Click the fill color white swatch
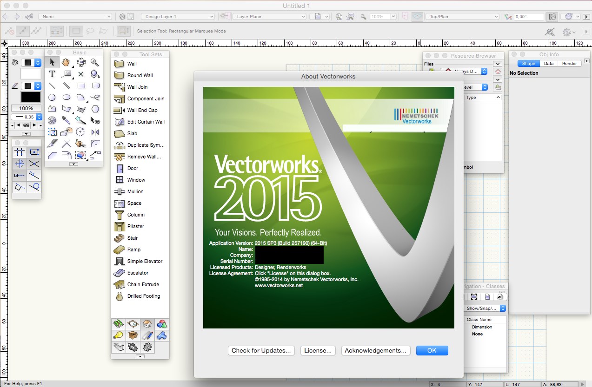This screenshot has width=592, height=387. pyautogui.click(x=31, y=74)
